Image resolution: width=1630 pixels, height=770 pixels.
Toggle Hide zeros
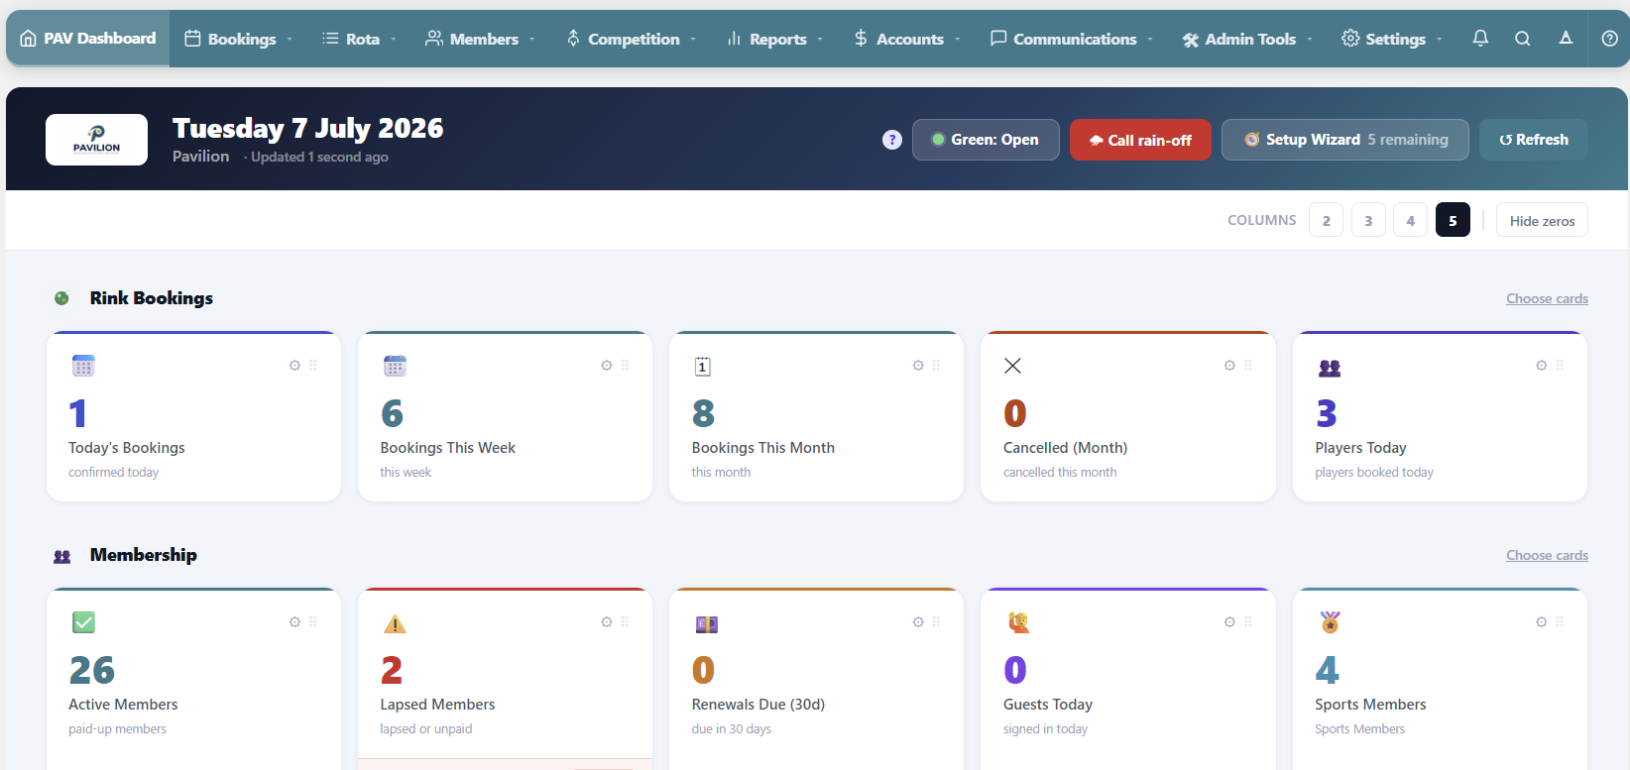pos(1542,220)
